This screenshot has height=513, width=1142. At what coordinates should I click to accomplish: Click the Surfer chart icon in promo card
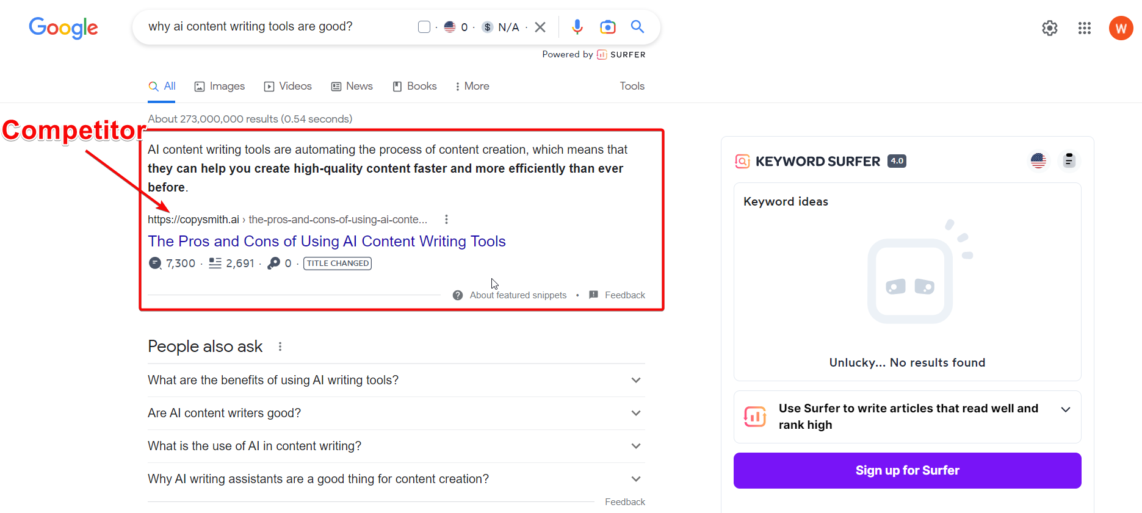(x=755, y=417)
